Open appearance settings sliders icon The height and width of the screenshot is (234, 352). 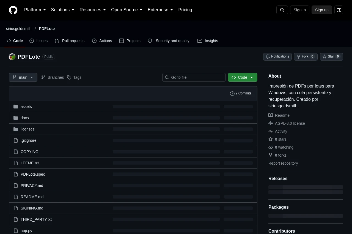click(x=339, y=10)
